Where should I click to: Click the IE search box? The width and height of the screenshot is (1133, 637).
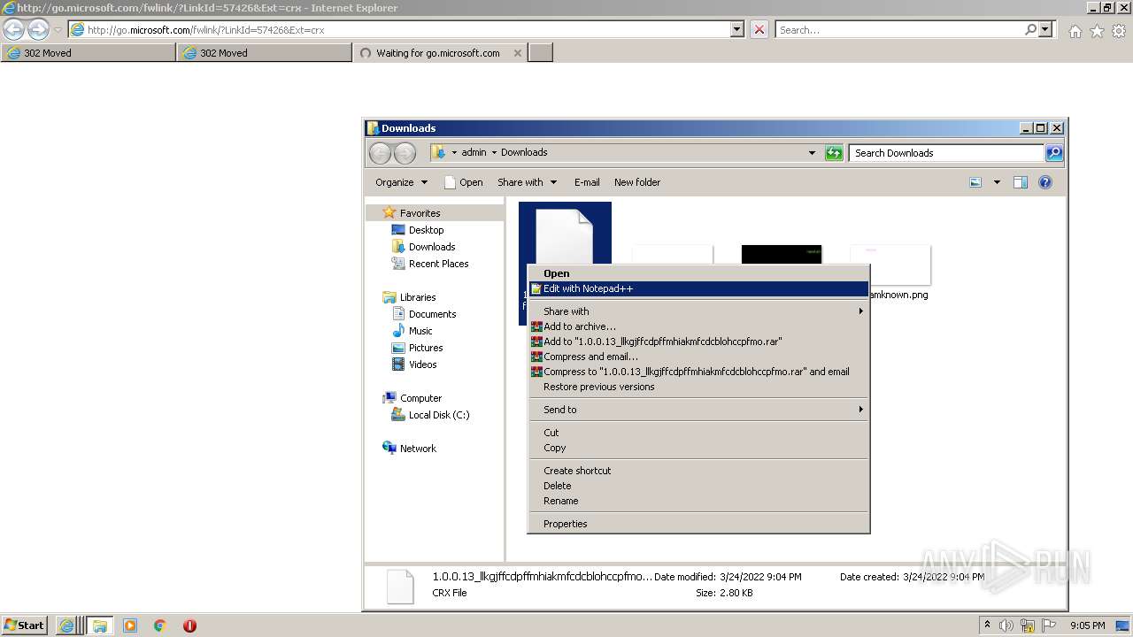(899, 30)
